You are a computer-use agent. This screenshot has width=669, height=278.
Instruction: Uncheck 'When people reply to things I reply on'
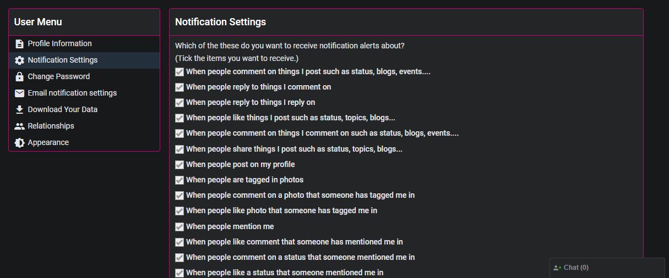pyautogui.click(x=180, y=103)
